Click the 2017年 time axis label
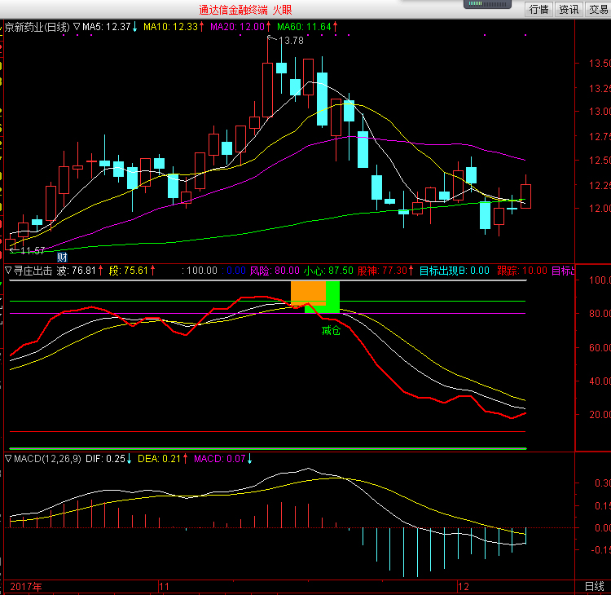 26,586
